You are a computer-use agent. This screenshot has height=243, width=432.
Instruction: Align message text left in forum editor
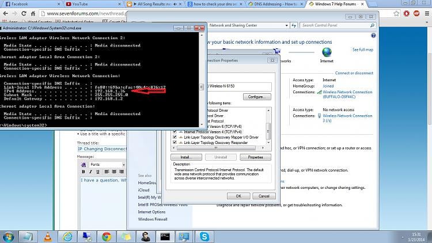tap(107, 172)
